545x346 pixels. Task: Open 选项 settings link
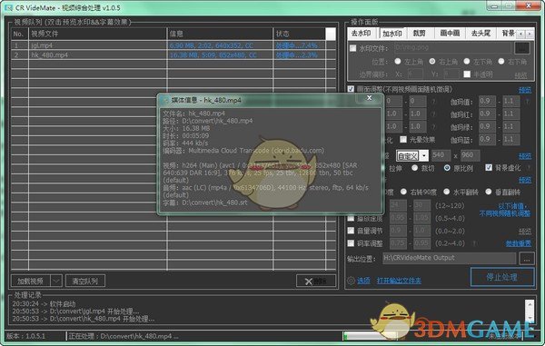363,281
